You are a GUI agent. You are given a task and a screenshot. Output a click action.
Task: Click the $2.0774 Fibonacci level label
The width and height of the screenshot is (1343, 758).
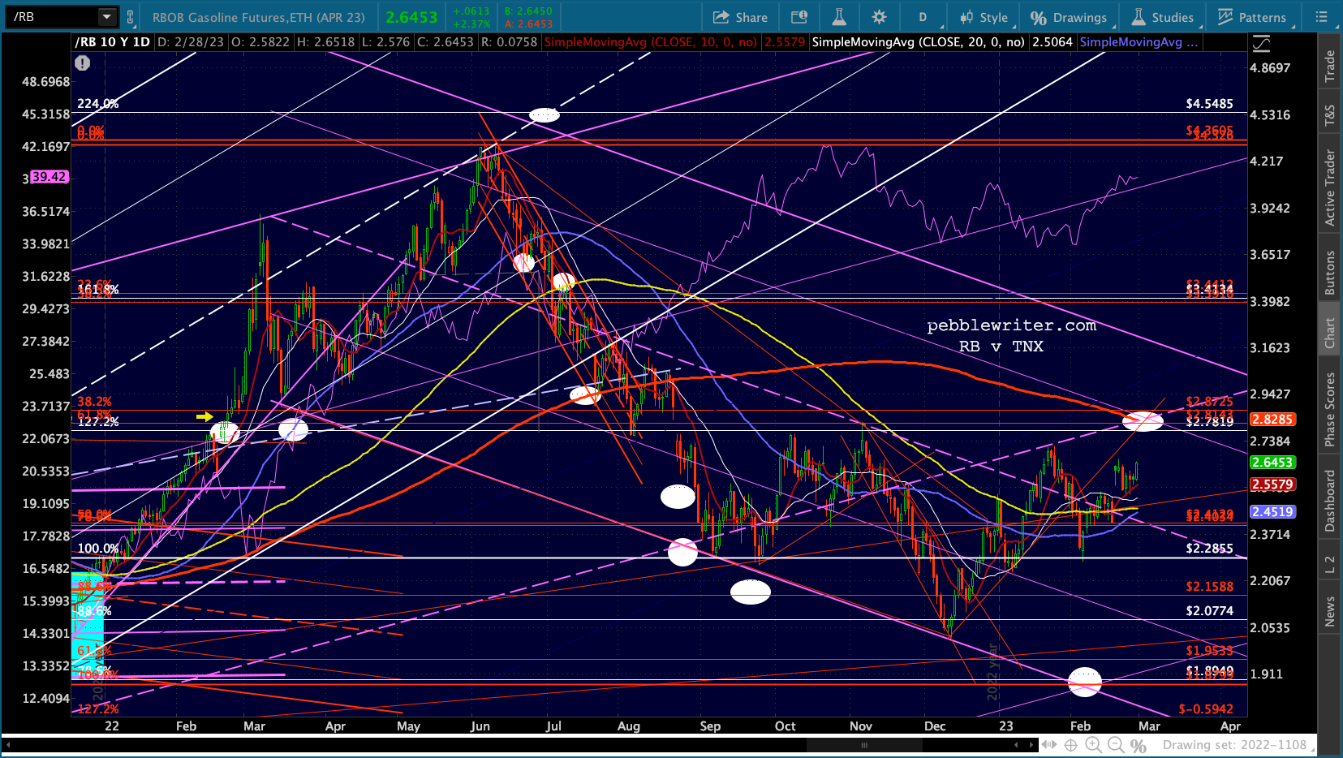click(x=1209, y=611)
